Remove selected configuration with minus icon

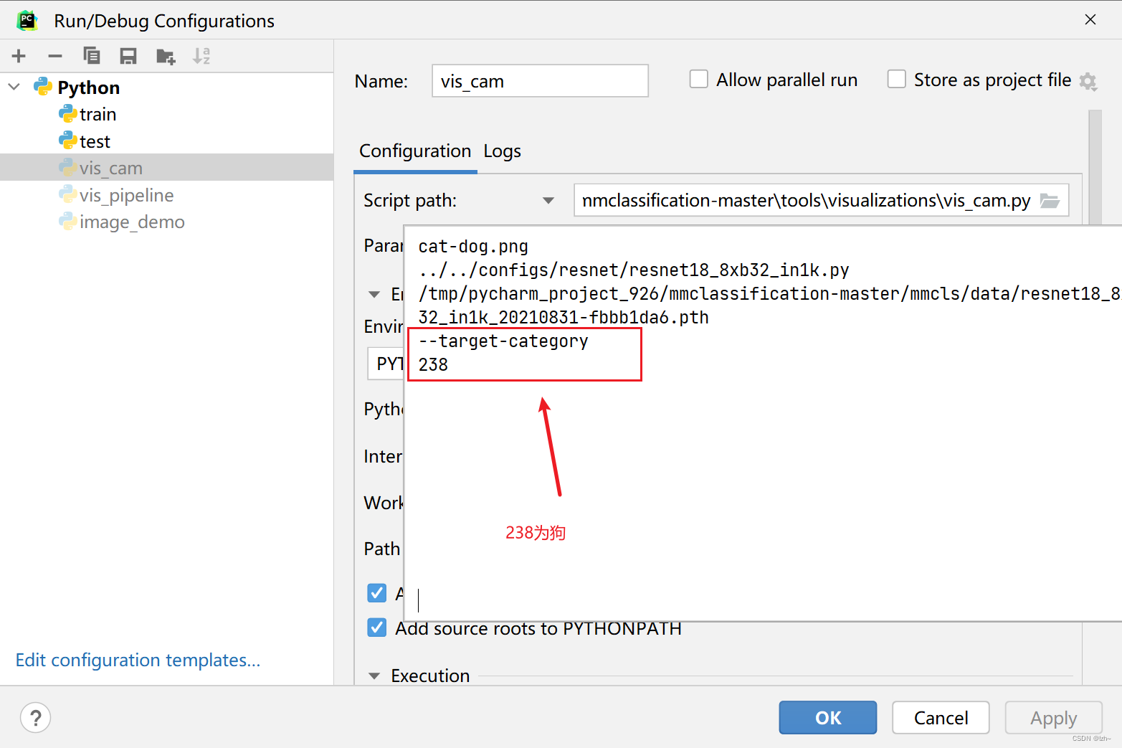click(55, 56)
